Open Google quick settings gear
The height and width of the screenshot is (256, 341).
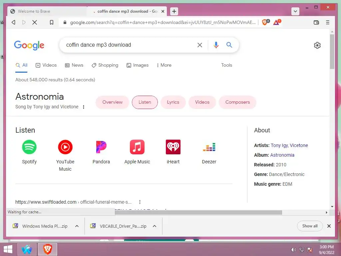[x=317, y=45]
